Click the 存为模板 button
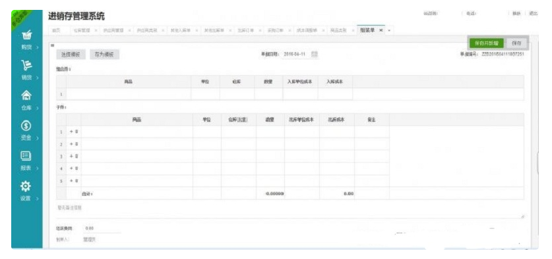552x259 pixels. click(105, 55)
